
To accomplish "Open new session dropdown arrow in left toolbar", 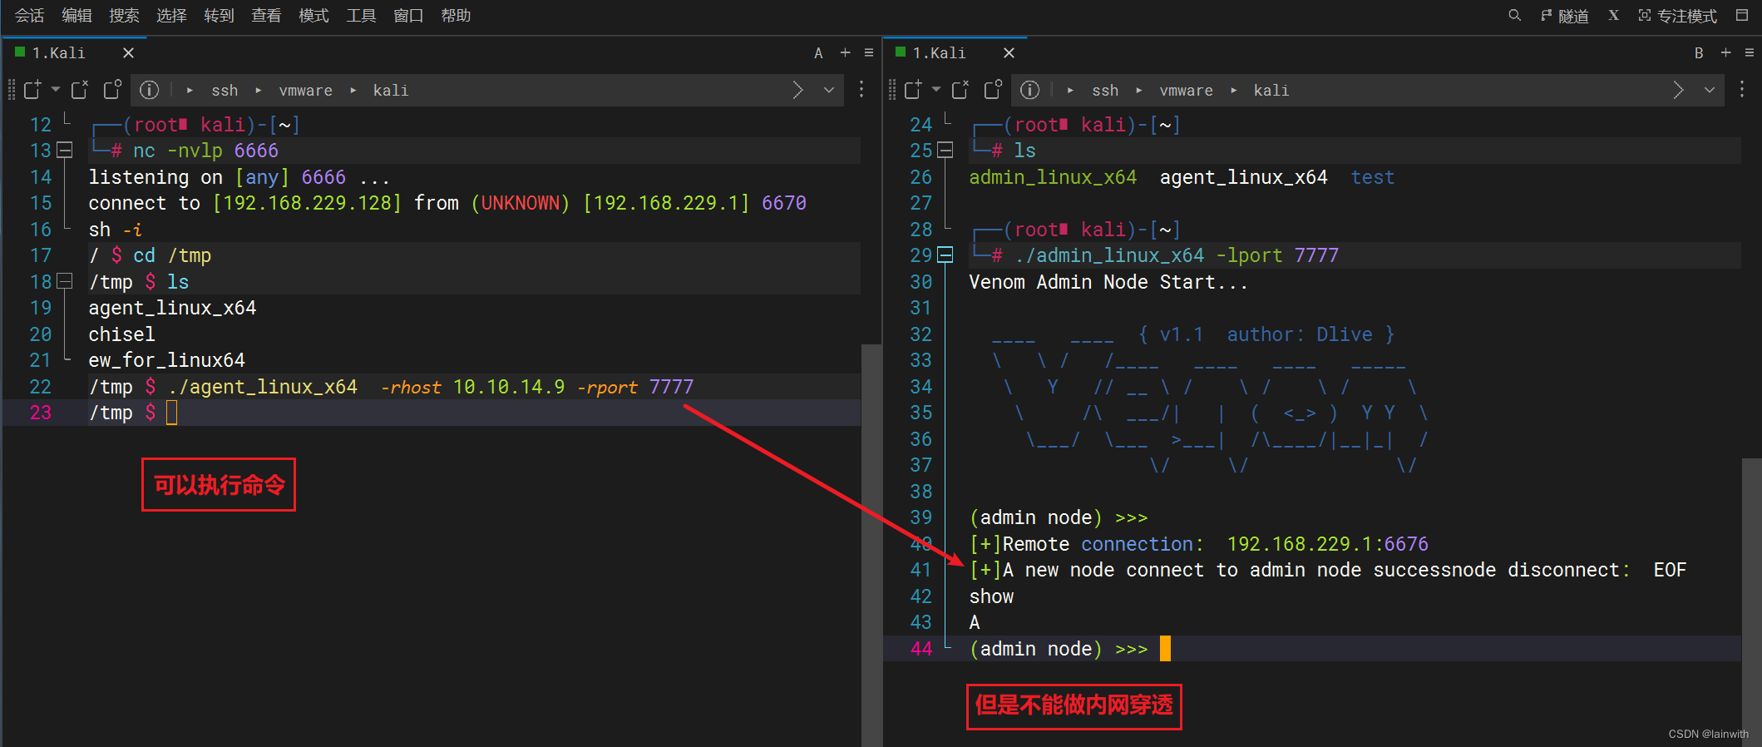I will [x=56, y=89].
